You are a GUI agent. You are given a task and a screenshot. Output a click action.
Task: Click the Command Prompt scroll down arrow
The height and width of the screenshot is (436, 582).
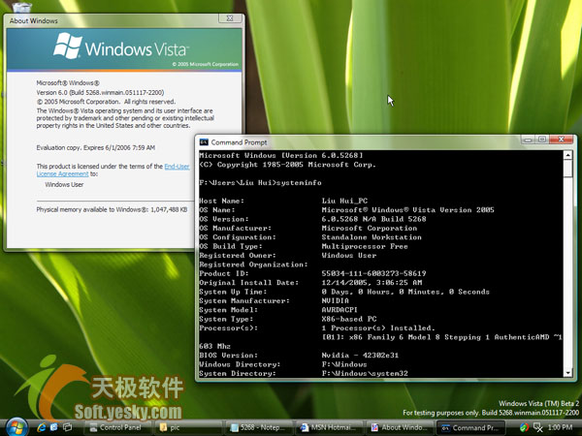coord(567,372)
